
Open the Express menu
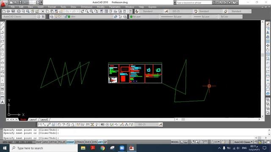(x=152, y=7)
